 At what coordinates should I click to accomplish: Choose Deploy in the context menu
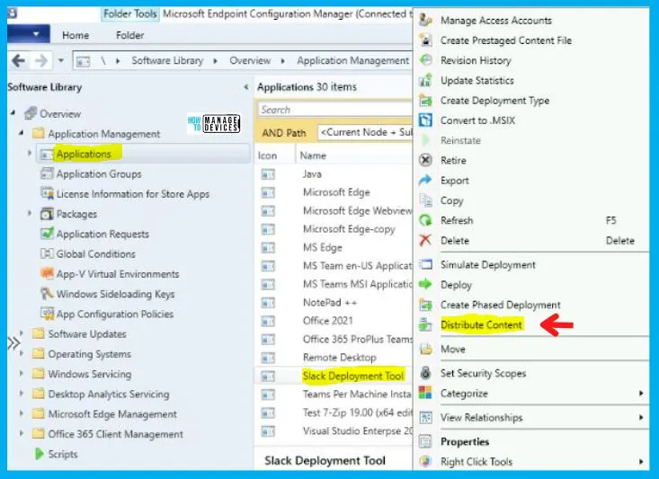pos(456,285)
